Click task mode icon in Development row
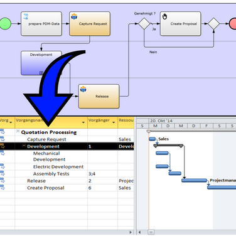This screenshot has height=236, width=236. (x=3, y=146)
